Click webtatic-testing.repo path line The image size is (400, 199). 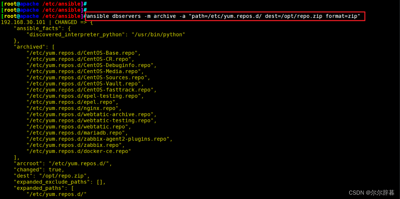(x=92, y=121)
